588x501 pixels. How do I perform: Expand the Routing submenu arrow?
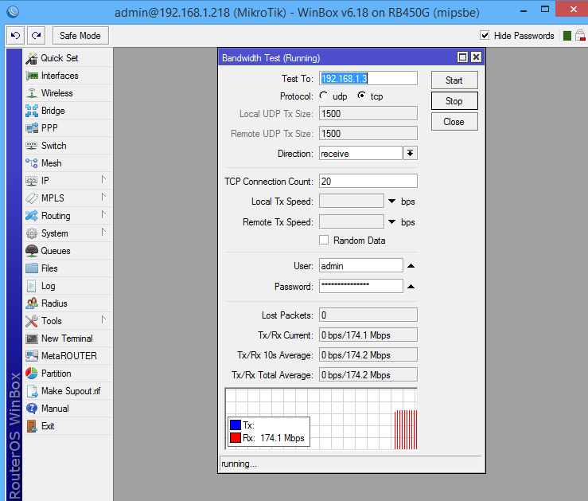(x=103, y=215)
